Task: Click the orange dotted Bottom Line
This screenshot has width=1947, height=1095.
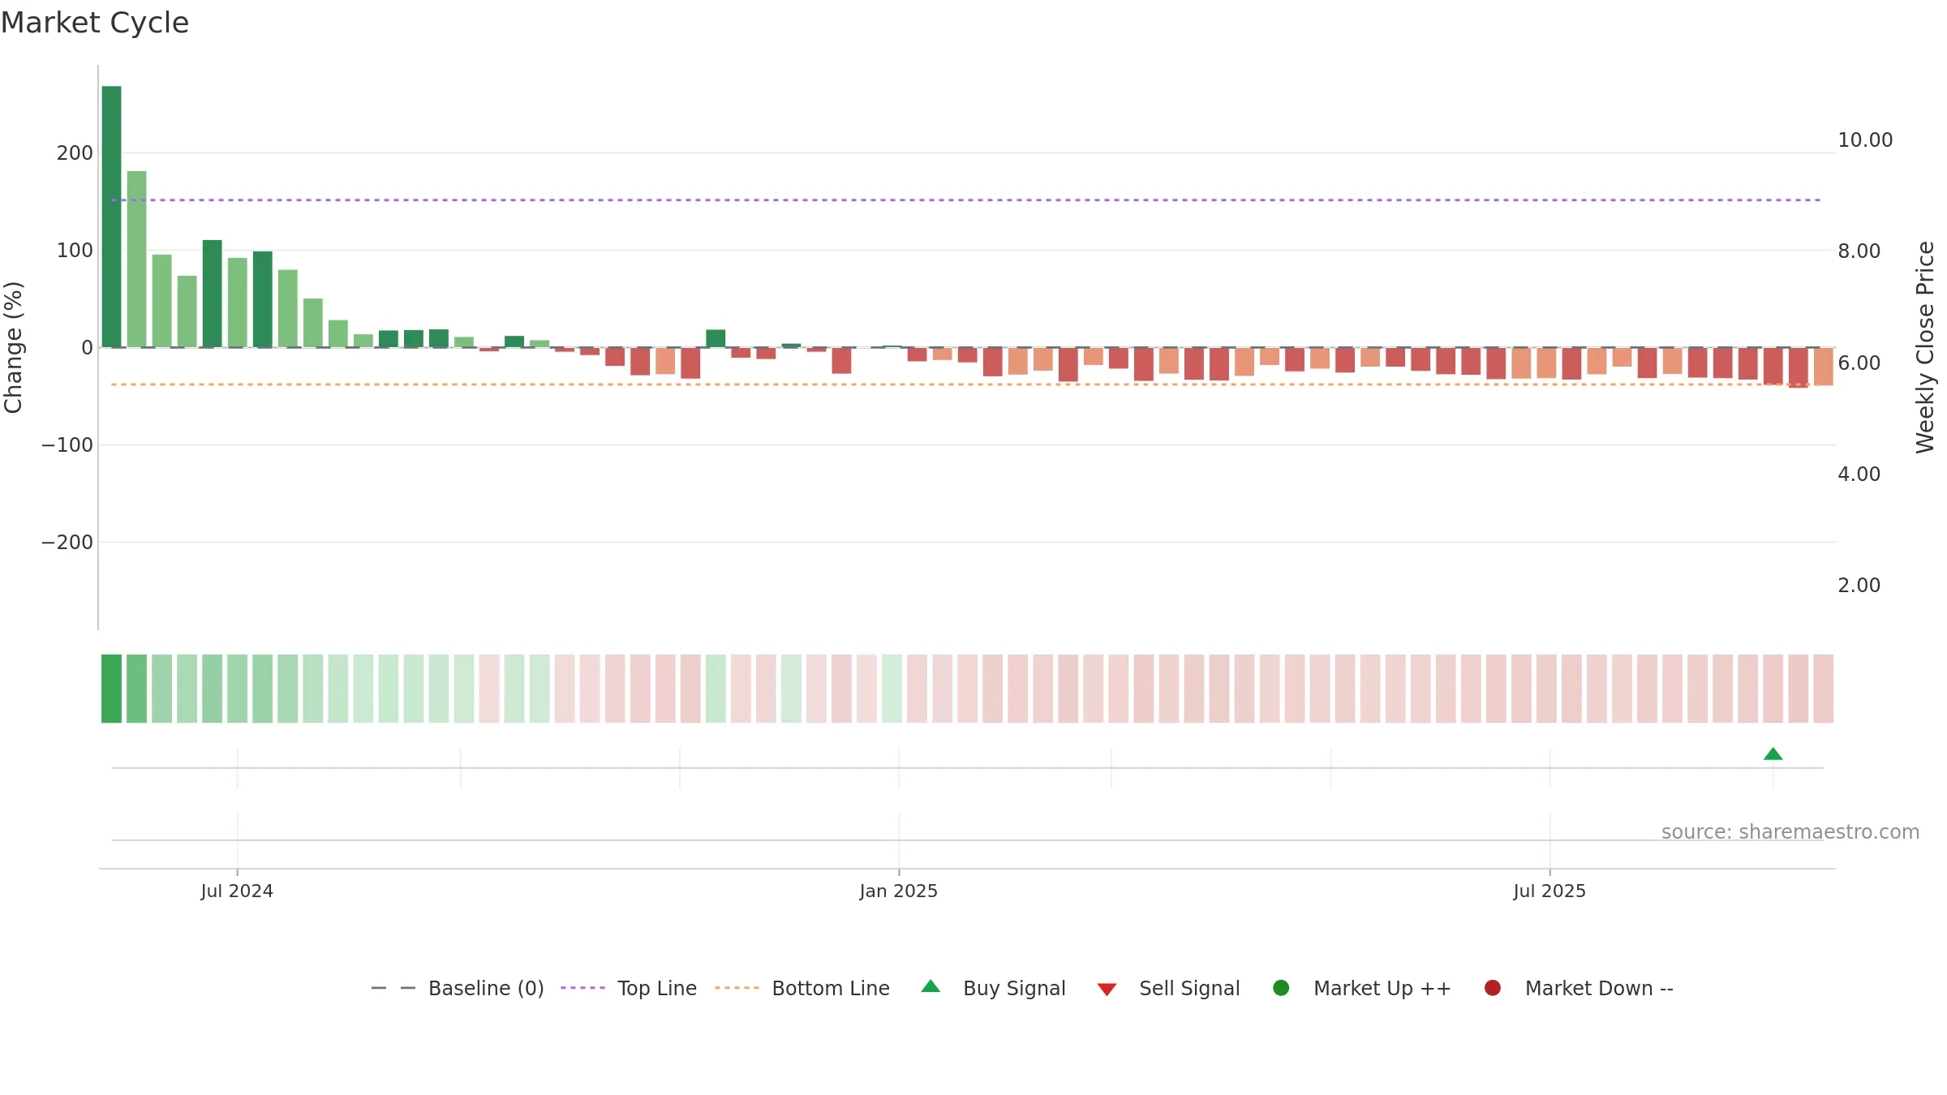Action: click(965, 384)
